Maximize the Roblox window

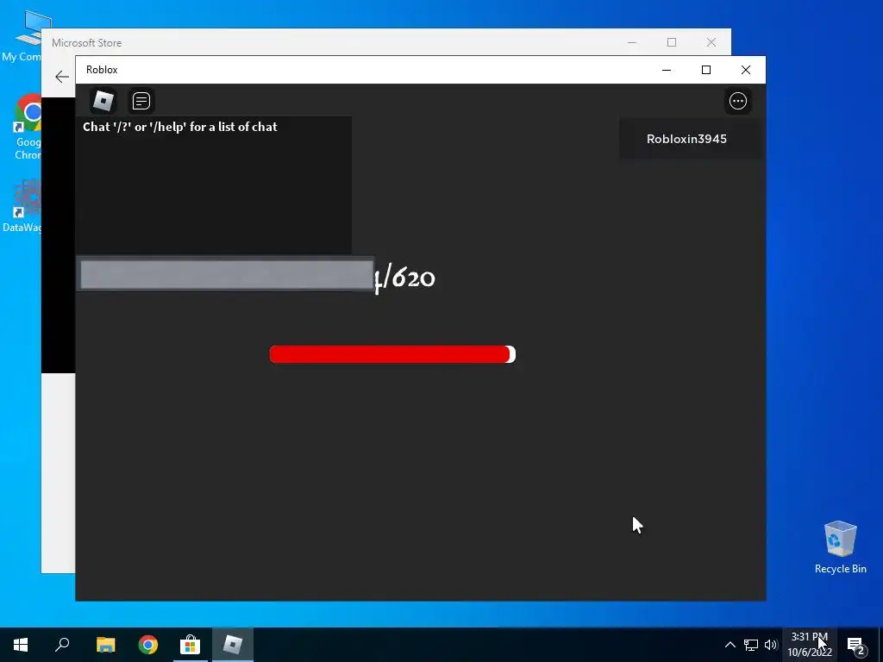(x=706, y=70)
